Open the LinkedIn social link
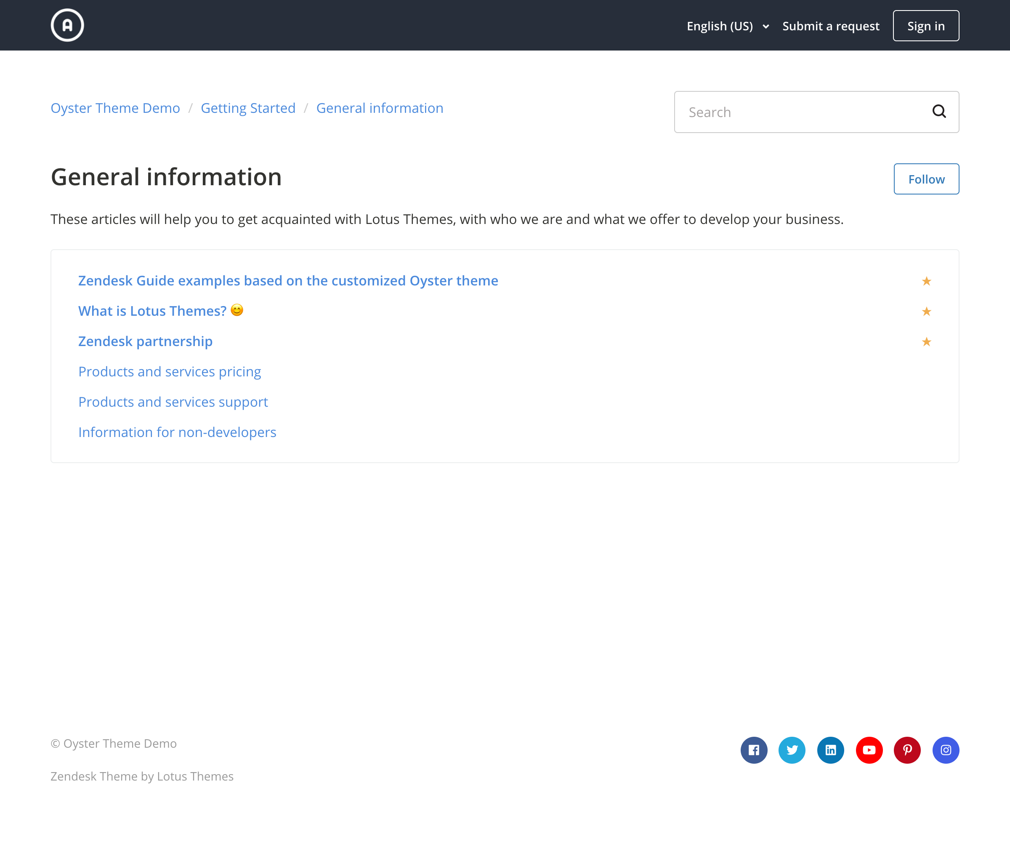The width and height of the screenshot is (1010, 842). tap(831, 750)
